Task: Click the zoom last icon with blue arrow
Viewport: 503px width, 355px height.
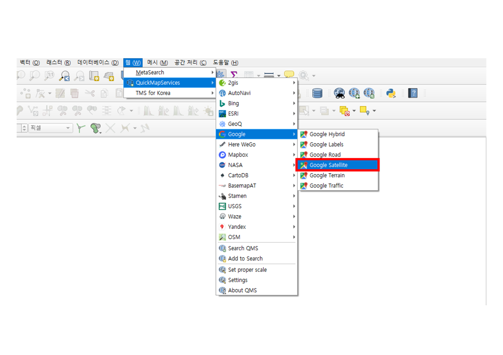Action: (x=65, y=76)
